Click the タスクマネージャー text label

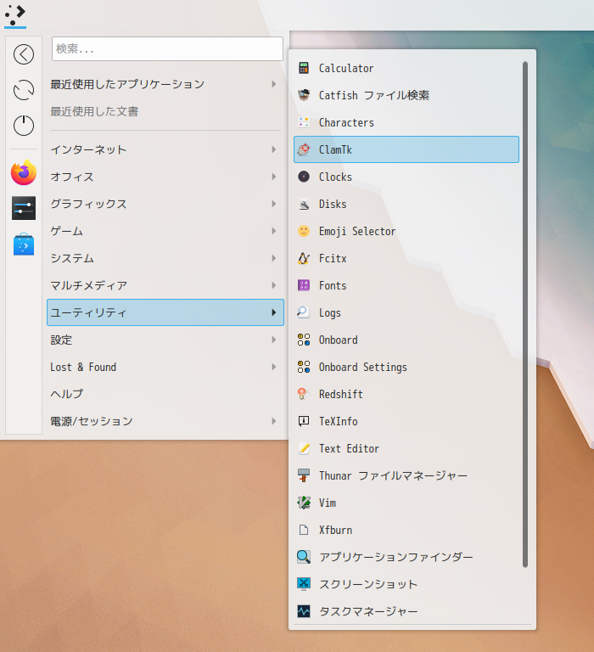[x=368, y=611]
